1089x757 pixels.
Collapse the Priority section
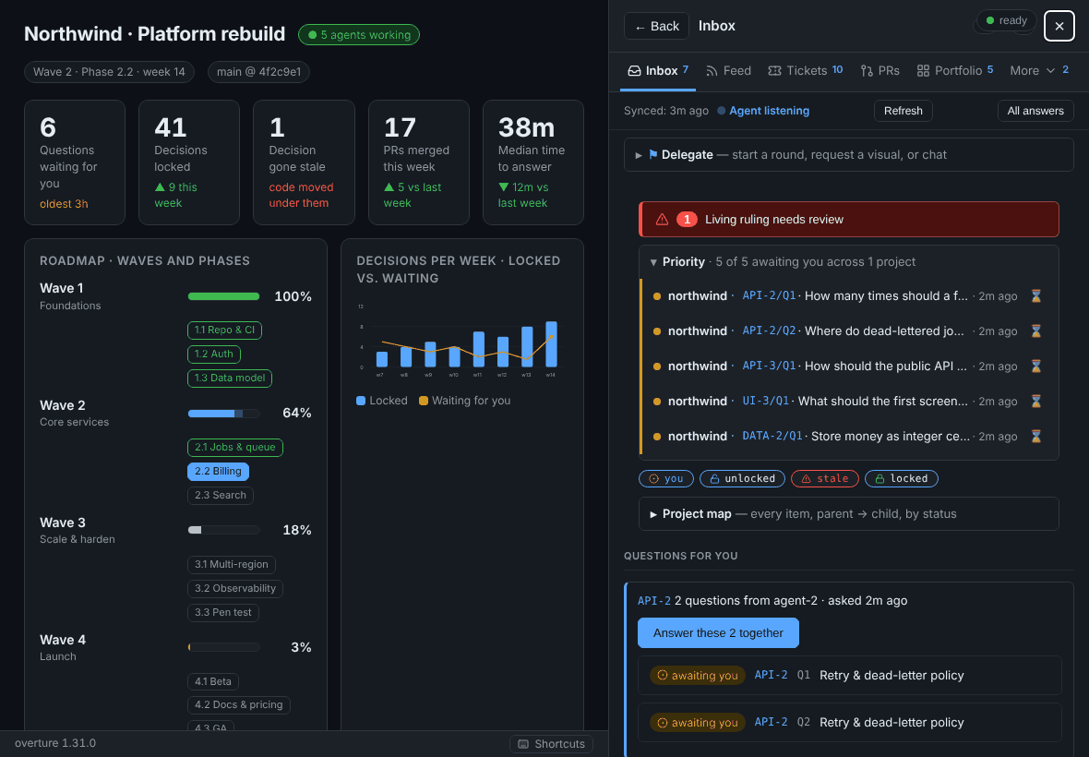point(849,262)
